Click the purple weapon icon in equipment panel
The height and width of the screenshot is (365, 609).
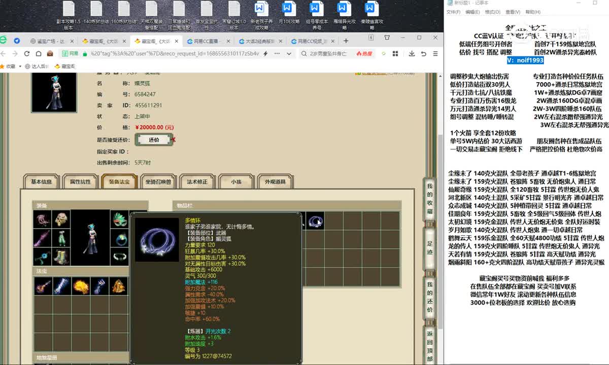point(42,238)
